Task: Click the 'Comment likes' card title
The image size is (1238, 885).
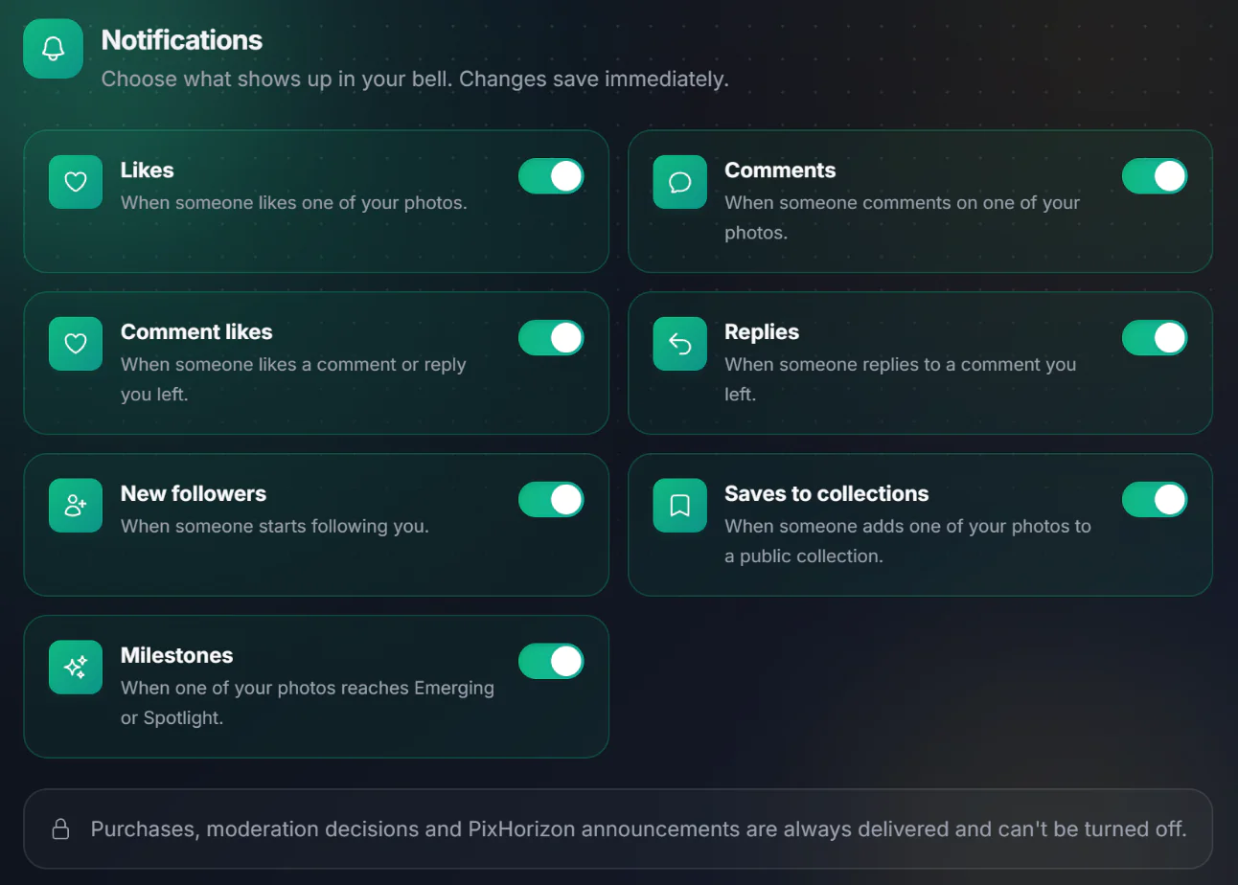Action: [x=196, y=331]
